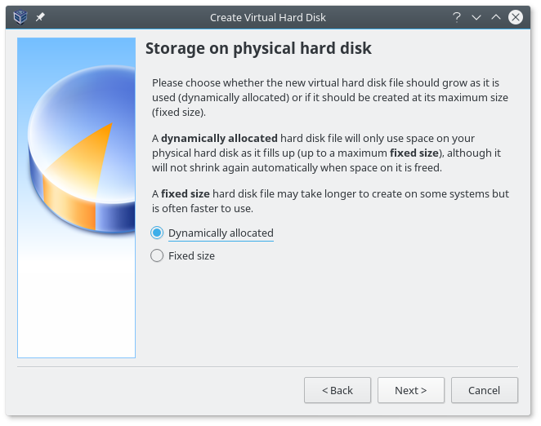Click the paragraph starting "A dynamically allocated"

330,153
